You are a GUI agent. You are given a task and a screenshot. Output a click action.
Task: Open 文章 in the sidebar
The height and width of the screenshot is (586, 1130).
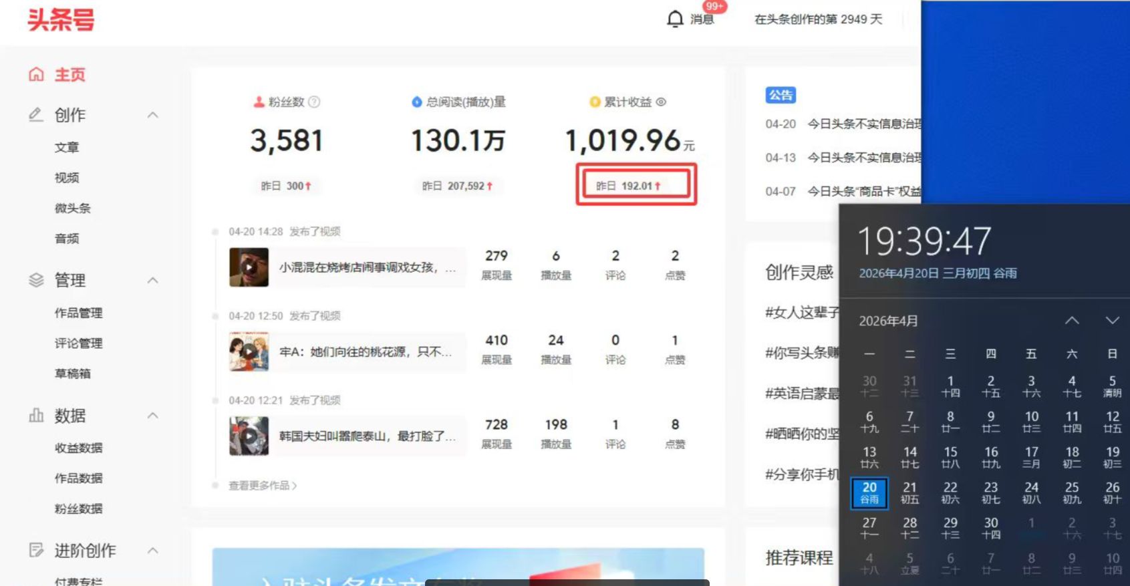coord(67,147)
